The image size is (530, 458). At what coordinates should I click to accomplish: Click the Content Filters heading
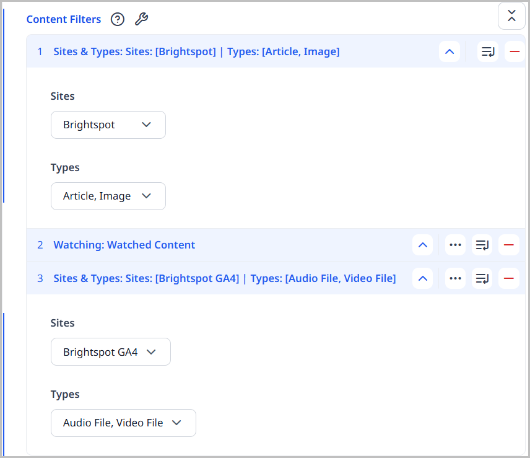tap(63, 19)
